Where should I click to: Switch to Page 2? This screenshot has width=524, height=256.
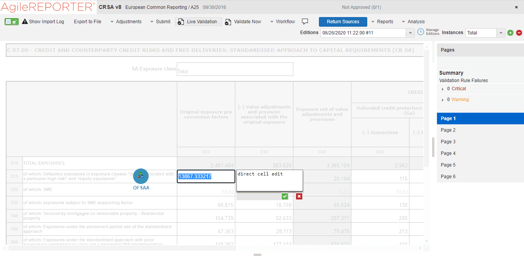[448, 130]
